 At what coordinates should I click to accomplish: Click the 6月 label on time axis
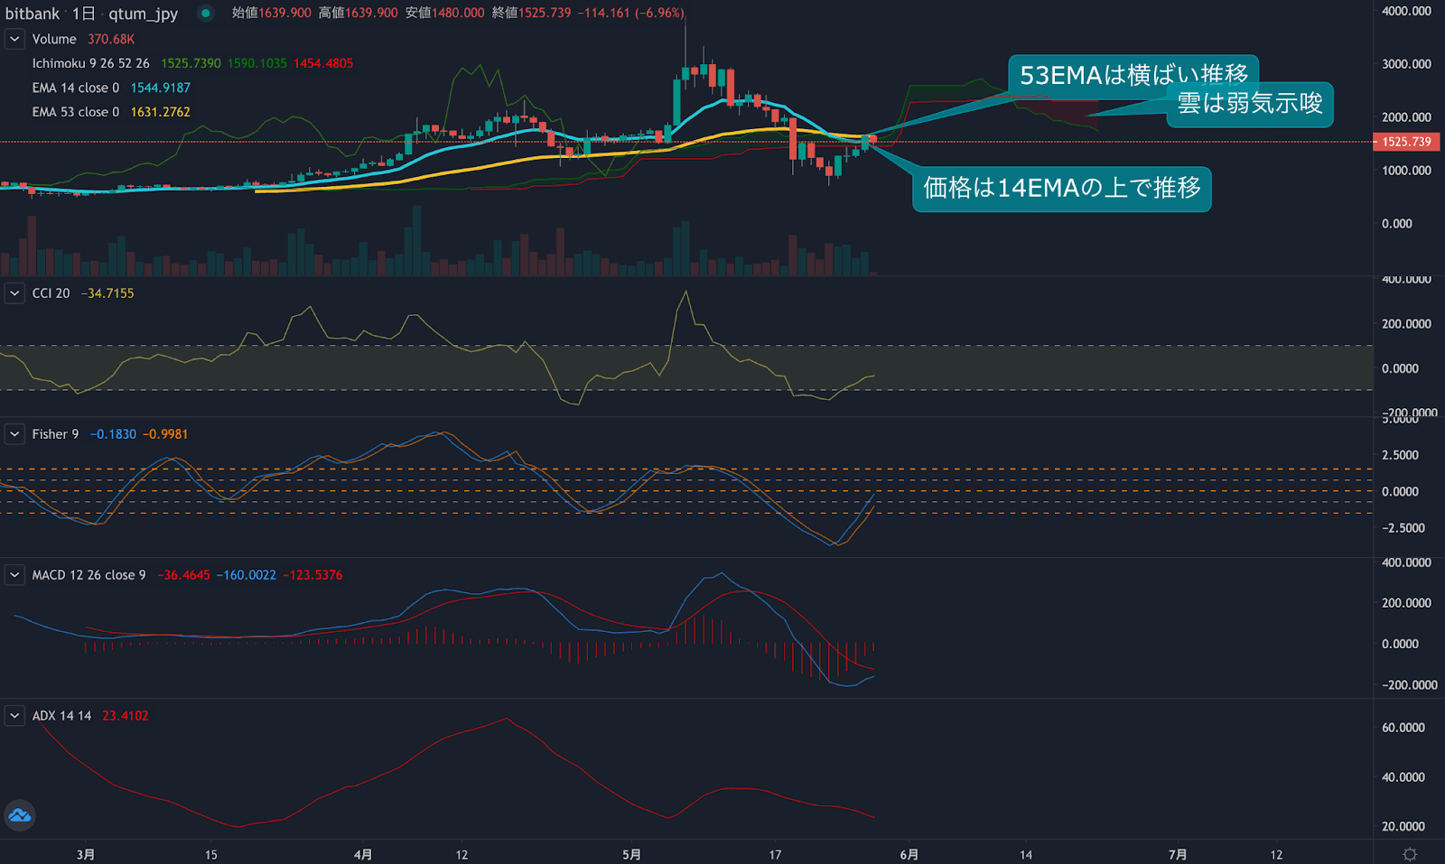click(909, 854)
